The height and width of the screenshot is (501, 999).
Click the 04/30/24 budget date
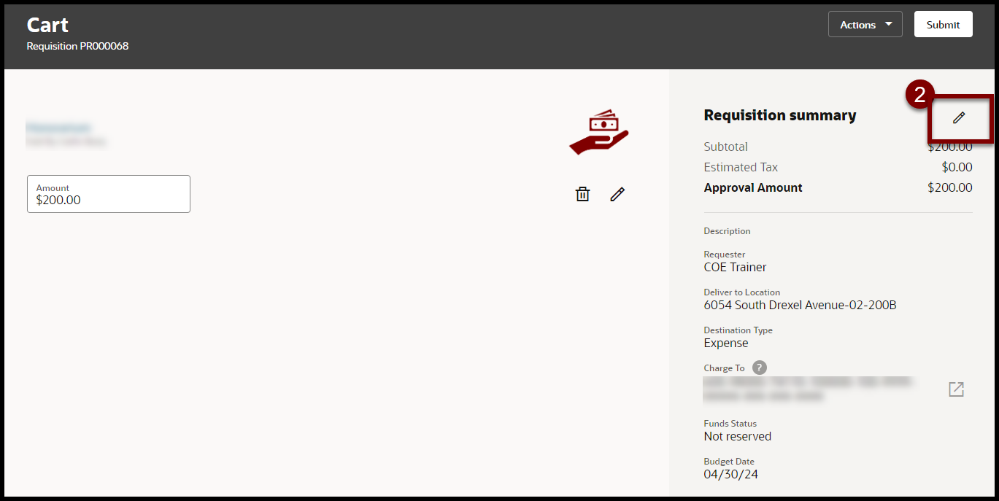tap(729, 474)
